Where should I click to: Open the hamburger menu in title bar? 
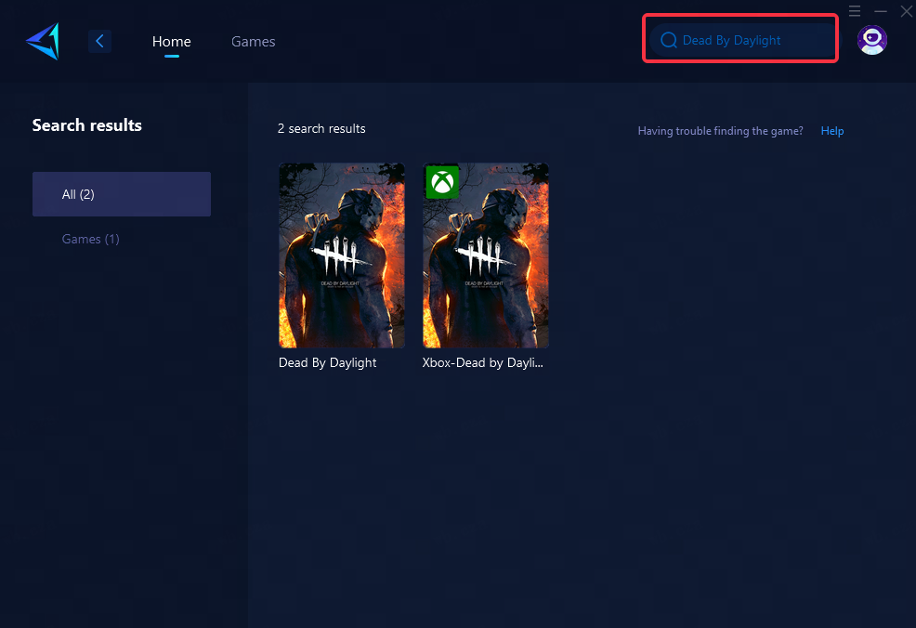pyautogui.click(x=855, y=11)
